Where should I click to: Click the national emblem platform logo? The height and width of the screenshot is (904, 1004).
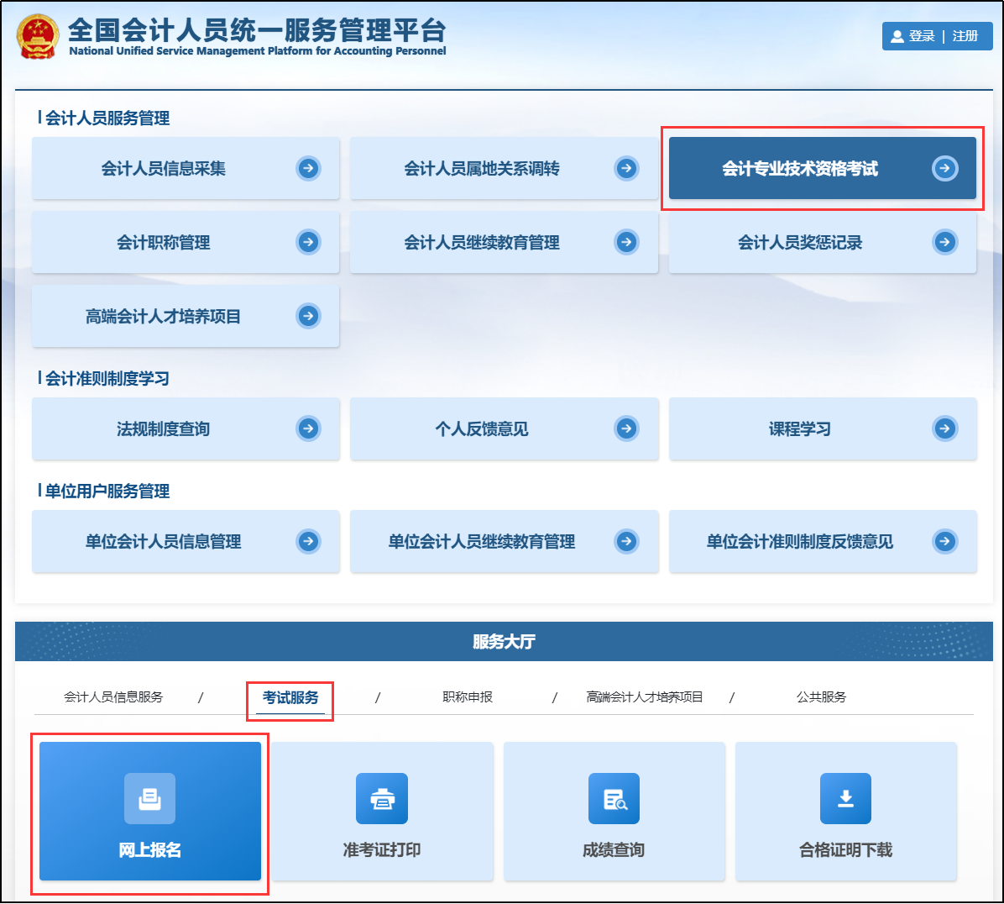pyautogui.click(x=35, y=37)
